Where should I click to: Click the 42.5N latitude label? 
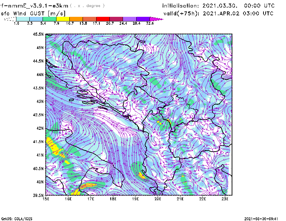click(x=38, y=115)
